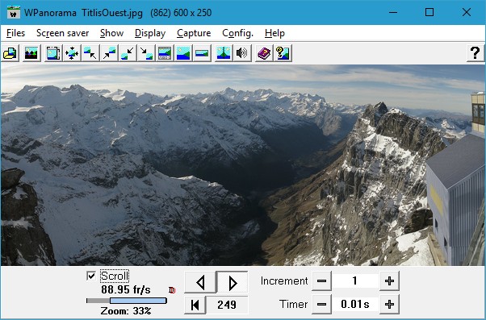Open the Screen saver menu
Image resolution: width=486 pixels, height=320 pixels.
[63, 33]
